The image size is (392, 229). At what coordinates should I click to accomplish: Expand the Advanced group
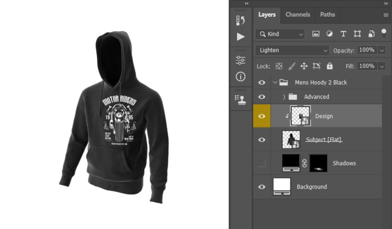[x=284, y=97]
